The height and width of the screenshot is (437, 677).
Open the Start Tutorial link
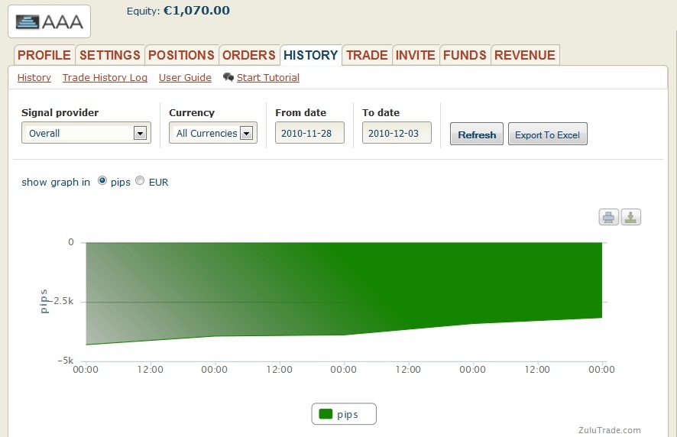tap(268, 78)
